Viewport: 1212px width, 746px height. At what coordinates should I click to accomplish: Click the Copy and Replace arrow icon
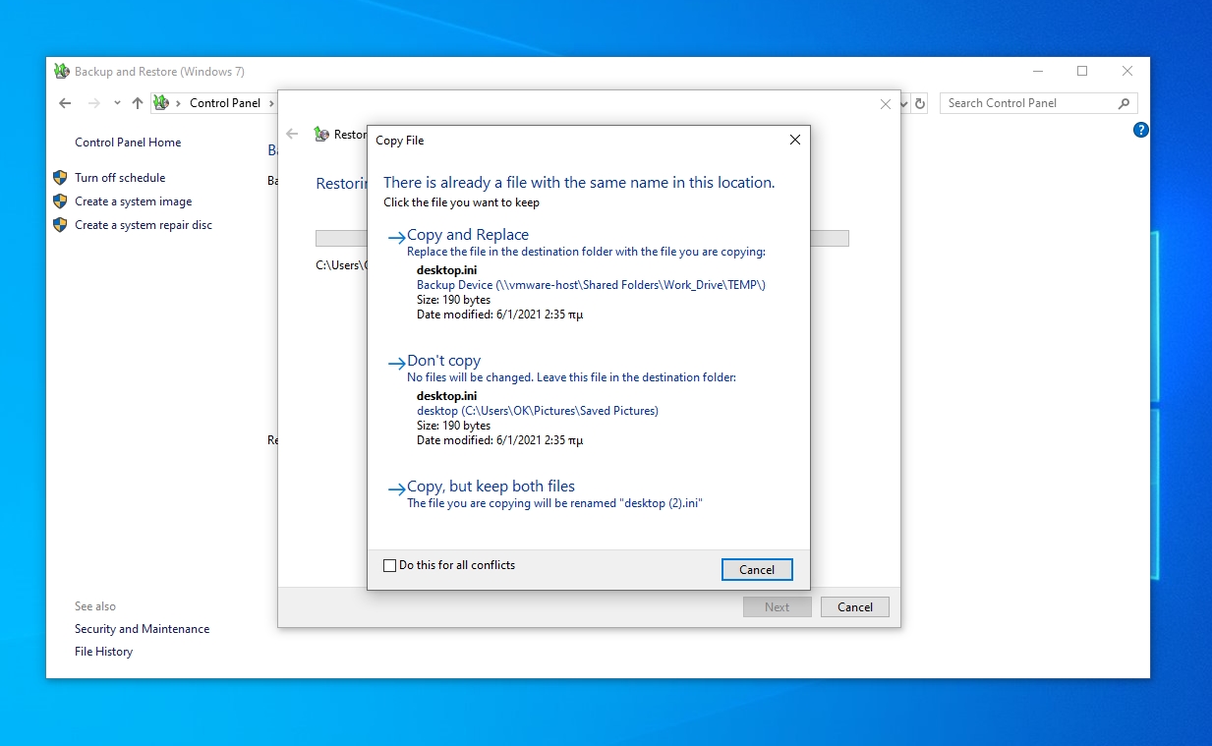pyautogui.click(x=396, y=237)
